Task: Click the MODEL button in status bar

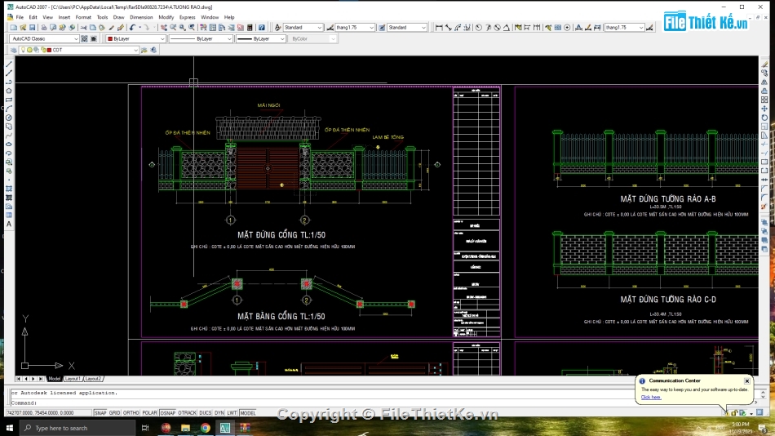Action: click(248, 413)
